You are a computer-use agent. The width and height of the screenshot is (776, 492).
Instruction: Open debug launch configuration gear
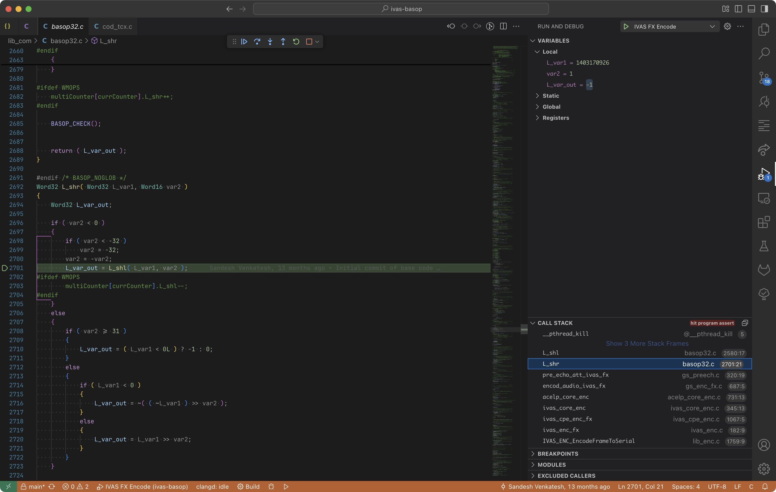[x=727, y=27]
